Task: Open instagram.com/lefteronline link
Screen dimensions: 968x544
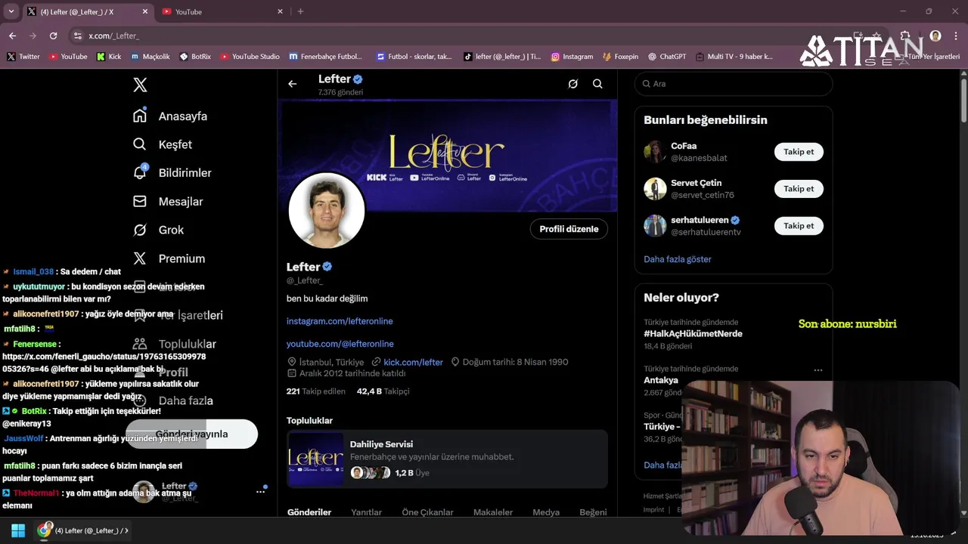Action: (340, 321)
